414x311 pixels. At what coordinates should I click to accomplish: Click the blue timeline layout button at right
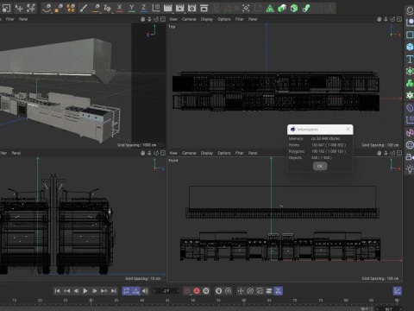click(398, 291)
